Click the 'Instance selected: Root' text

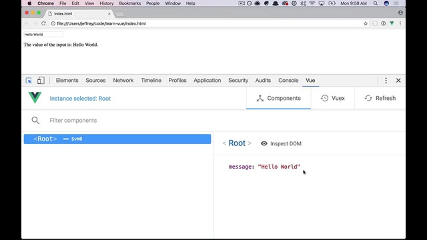pyautogui.click(x=80, y=99)
